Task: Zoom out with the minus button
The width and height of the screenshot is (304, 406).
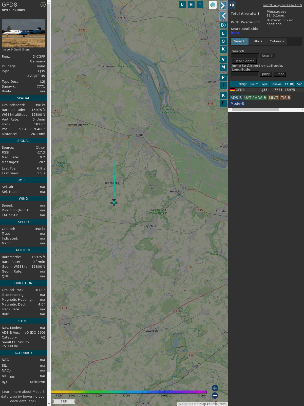Action: (x=215, y=395)
